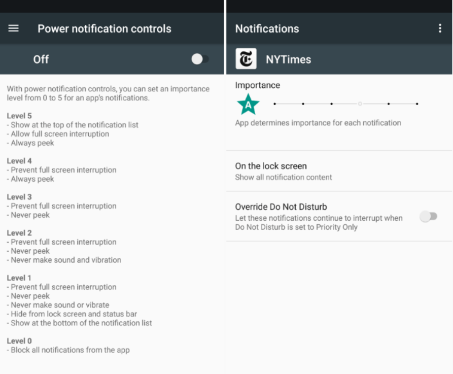Tap the NYTimes app name label

pyautogui.click(x=288, y=59)
